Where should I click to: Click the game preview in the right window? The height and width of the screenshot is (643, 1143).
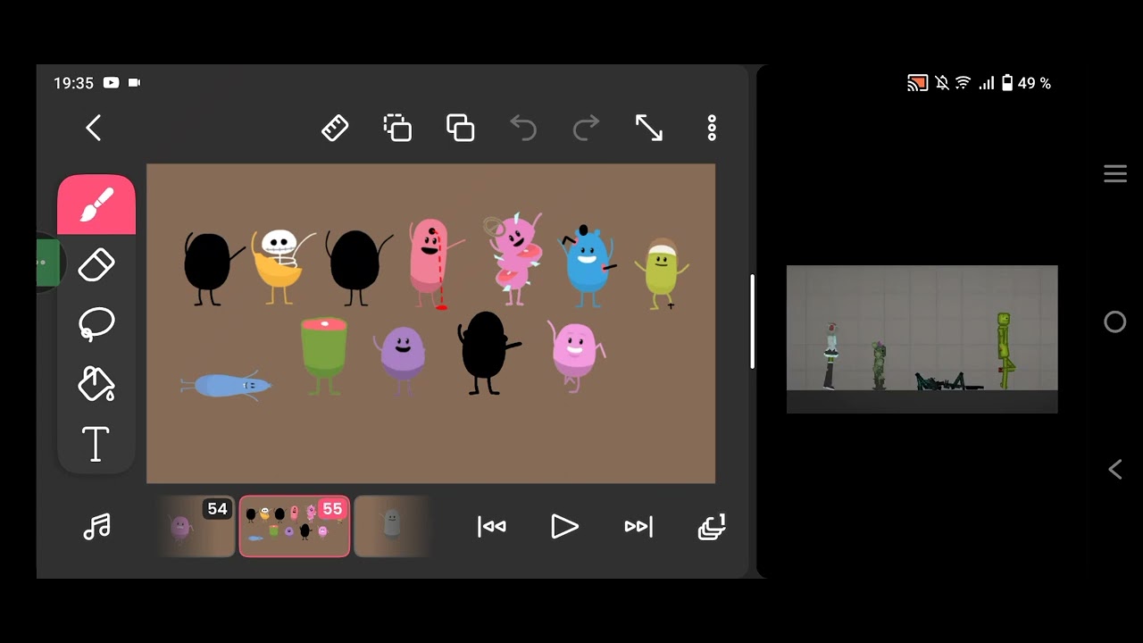point(922,339)
